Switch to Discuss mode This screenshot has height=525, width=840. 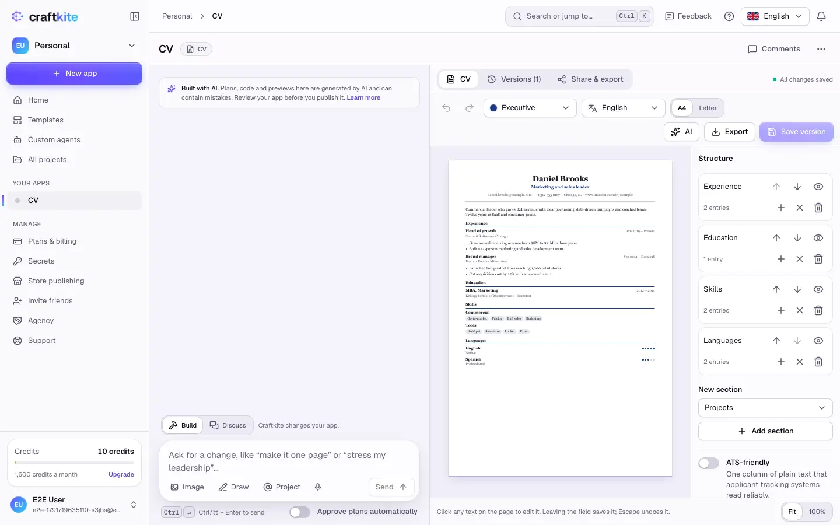[228, 425]
